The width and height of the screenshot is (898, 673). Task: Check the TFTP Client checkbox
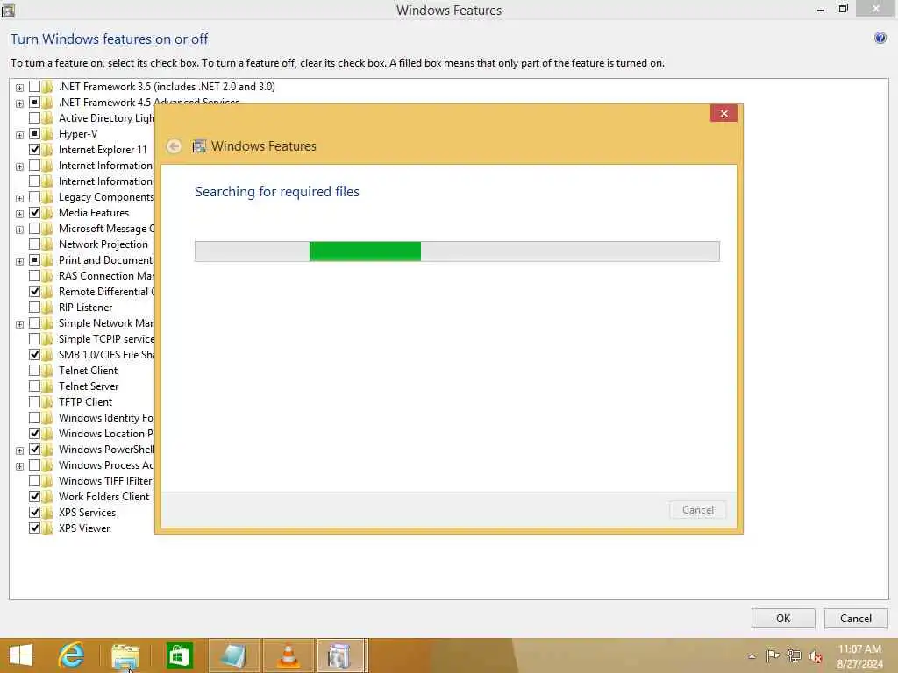(x=34, y=401)
